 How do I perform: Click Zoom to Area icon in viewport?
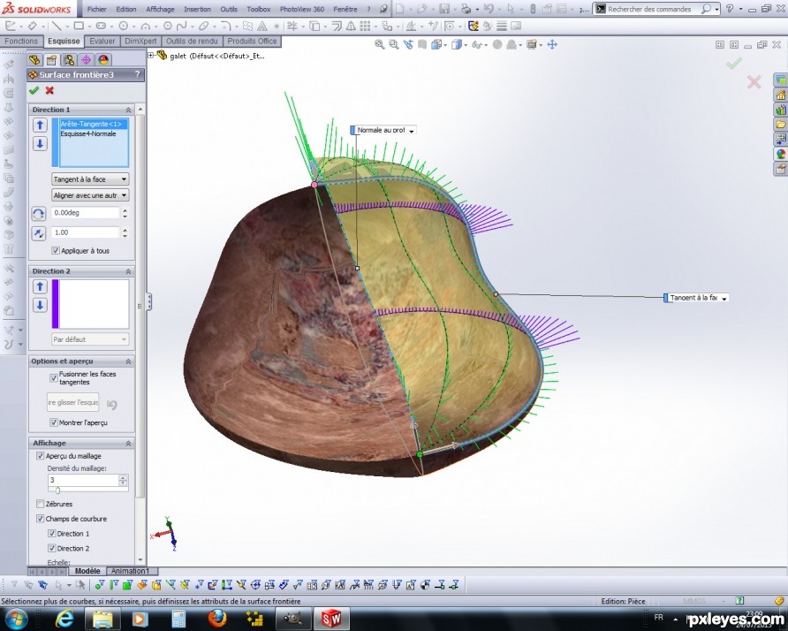(393, 44)
